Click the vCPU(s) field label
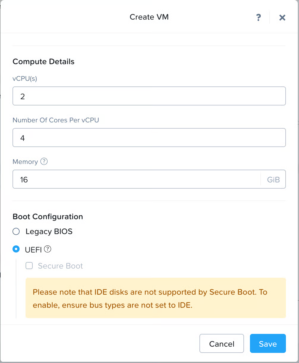 tap(25, 79)
